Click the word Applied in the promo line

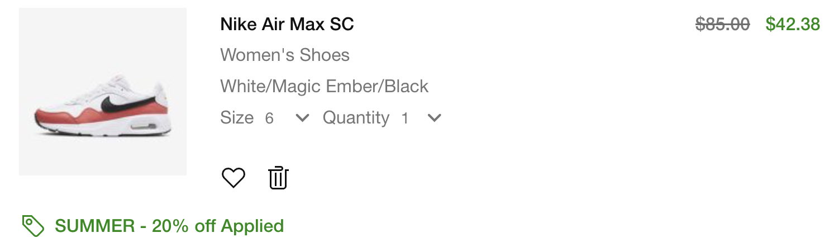pyautogui.click(x=252, y=226)
